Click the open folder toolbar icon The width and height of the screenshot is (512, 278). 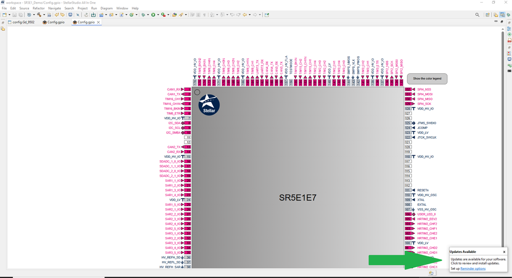point(175,15)
